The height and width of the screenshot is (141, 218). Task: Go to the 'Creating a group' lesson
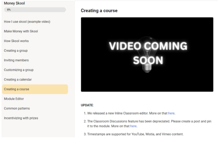point(16,51)
